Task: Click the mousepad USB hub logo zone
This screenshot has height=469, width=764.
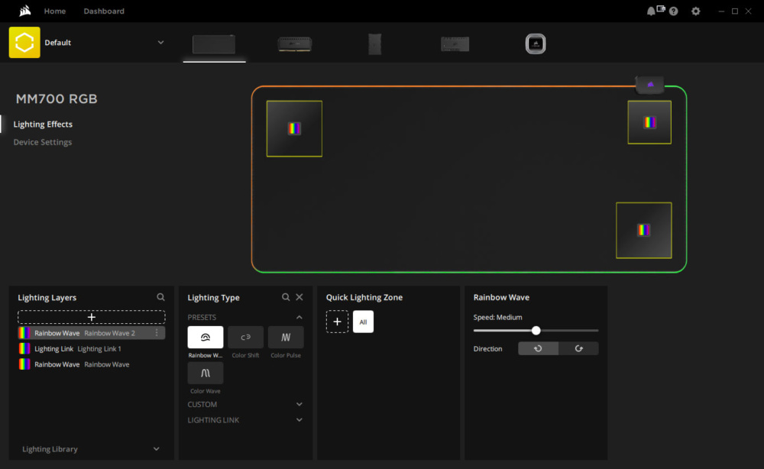Action: pyautogui.click(x=650, y=85)
